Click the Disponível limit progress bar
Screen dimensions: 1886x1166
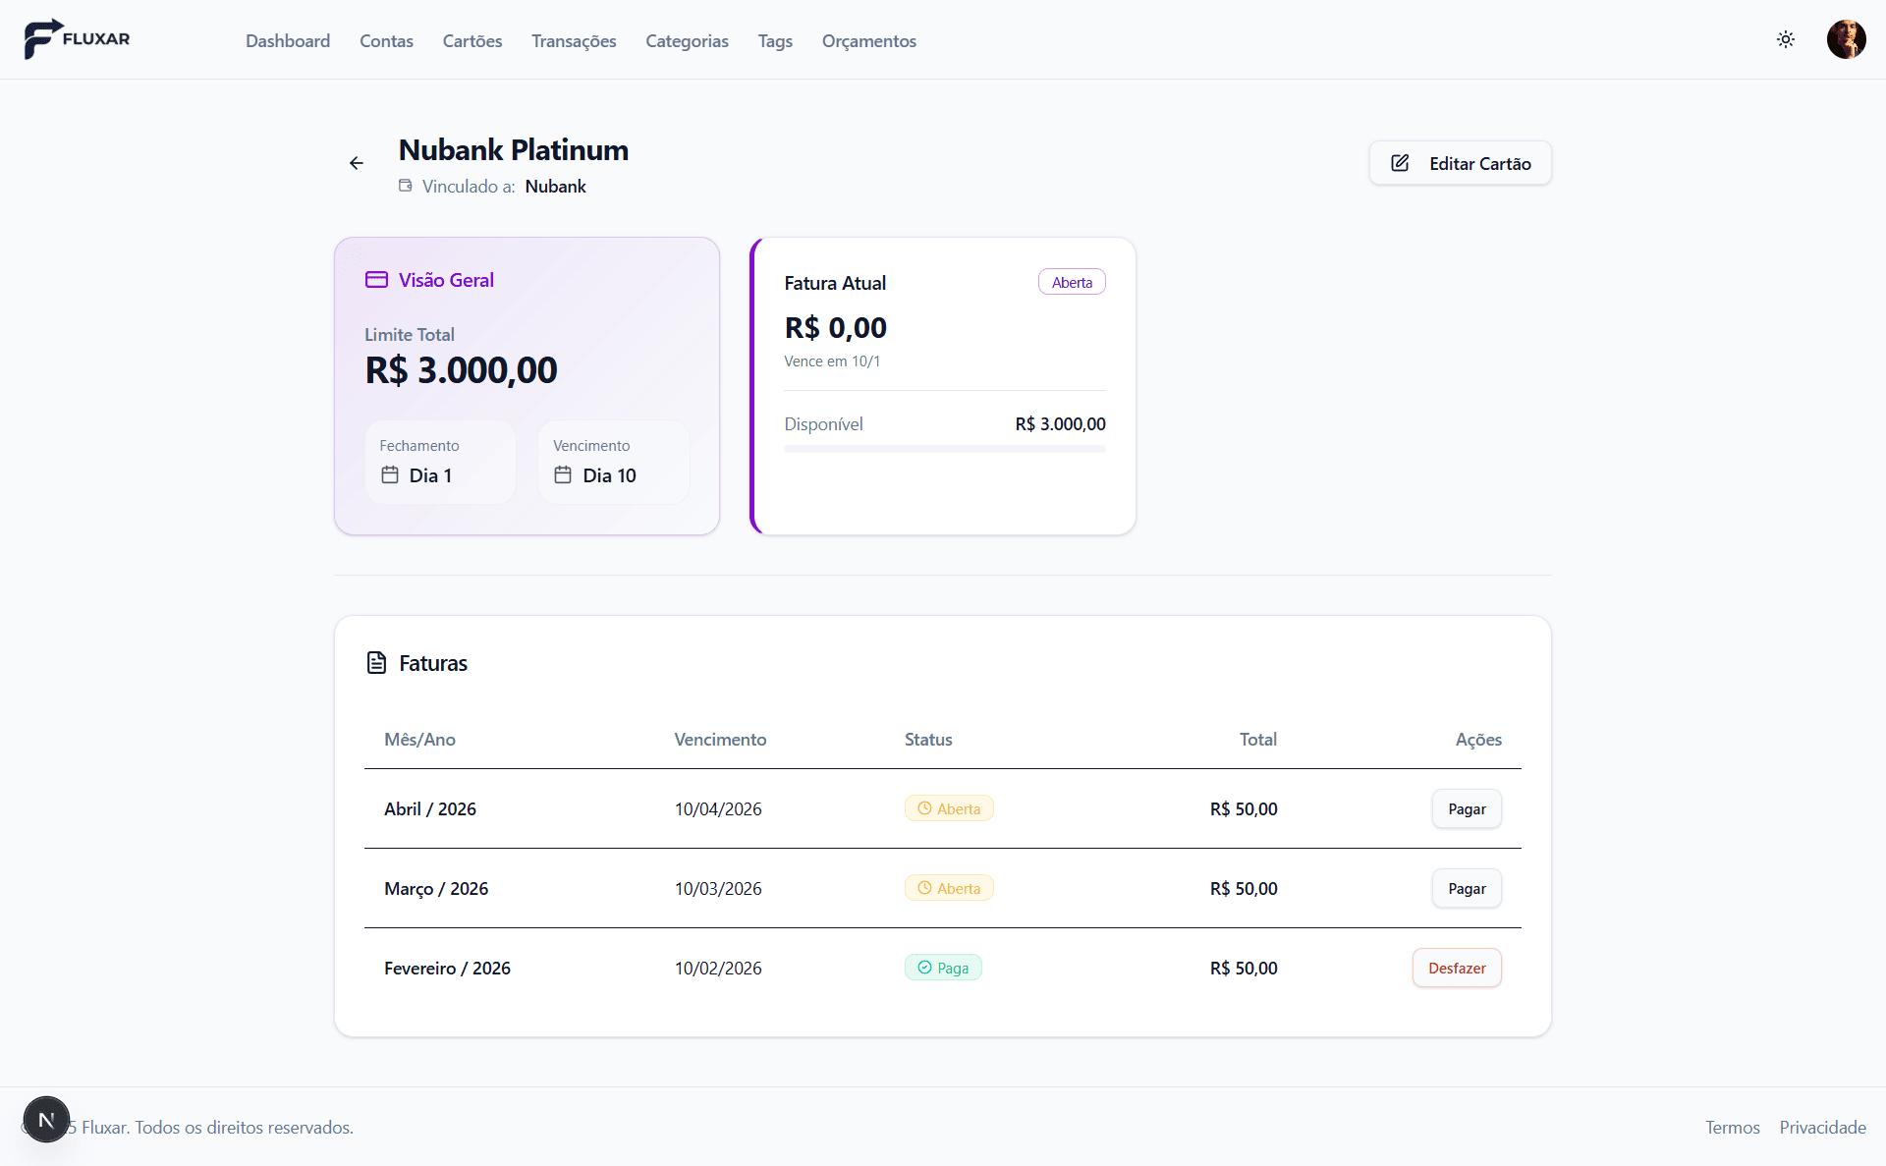(x=944, y=449)
